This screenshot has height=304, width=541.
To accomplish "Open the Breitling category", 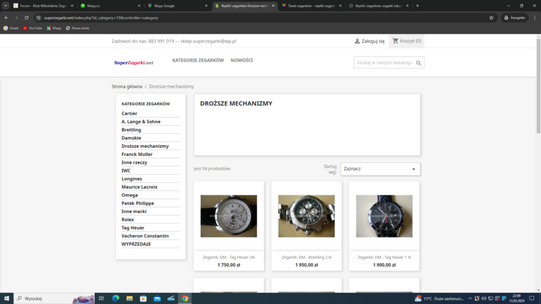I will [131, 130].
